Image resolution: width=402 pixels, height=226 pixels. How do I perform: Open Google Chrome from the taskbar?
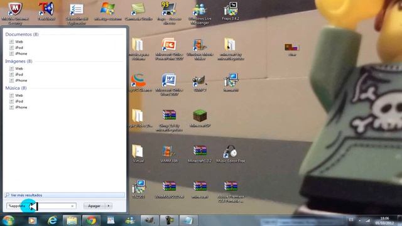[90, 220]
